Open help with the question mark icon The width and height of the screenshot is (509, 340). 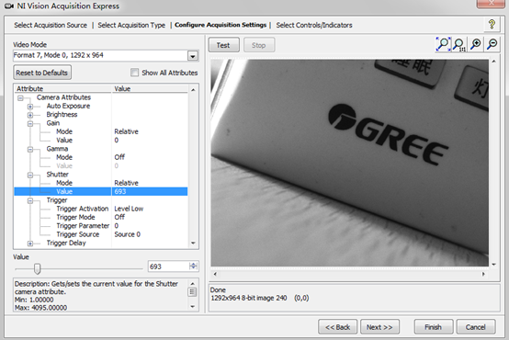click(492, 24)
